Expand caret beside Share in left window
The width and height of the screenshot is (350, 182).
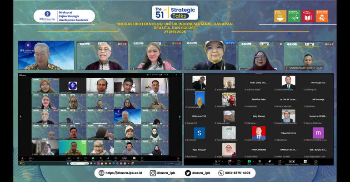tap(96, 158)
